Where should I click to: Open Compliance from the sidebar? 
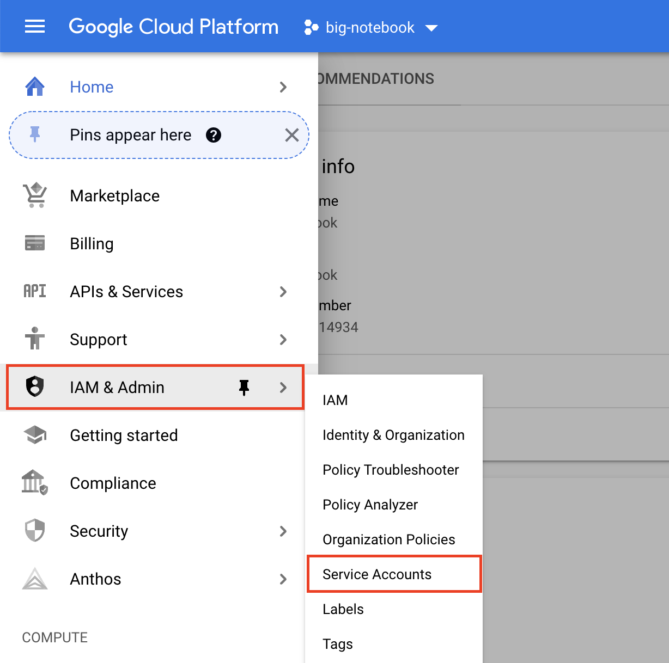pos(113,483)
